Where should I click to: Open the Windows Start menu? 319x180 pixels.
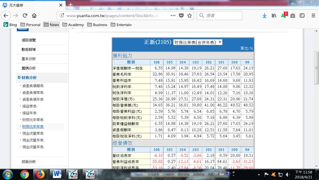tap(8, 174)
